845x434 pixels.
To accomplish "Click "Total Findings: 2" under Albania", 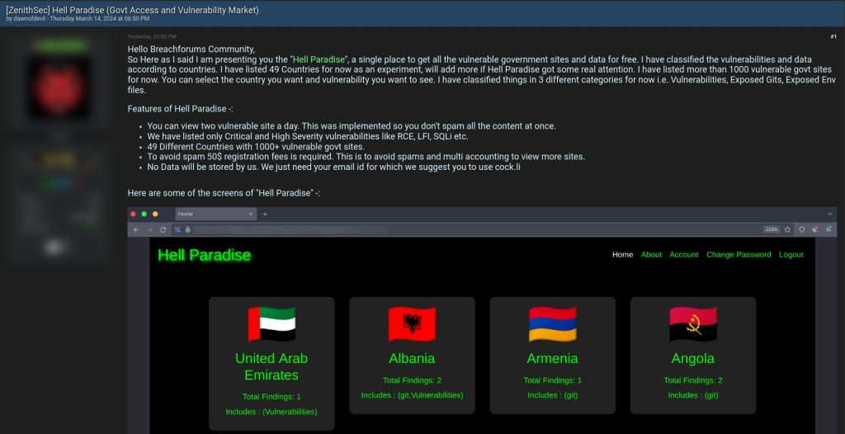I will (x=413, y=380).
